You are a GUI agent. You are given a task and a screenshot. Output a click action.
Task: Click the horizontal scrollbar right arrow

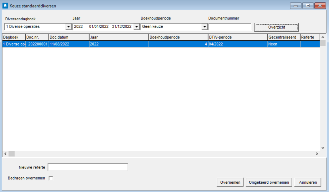[x=317, y=154]
